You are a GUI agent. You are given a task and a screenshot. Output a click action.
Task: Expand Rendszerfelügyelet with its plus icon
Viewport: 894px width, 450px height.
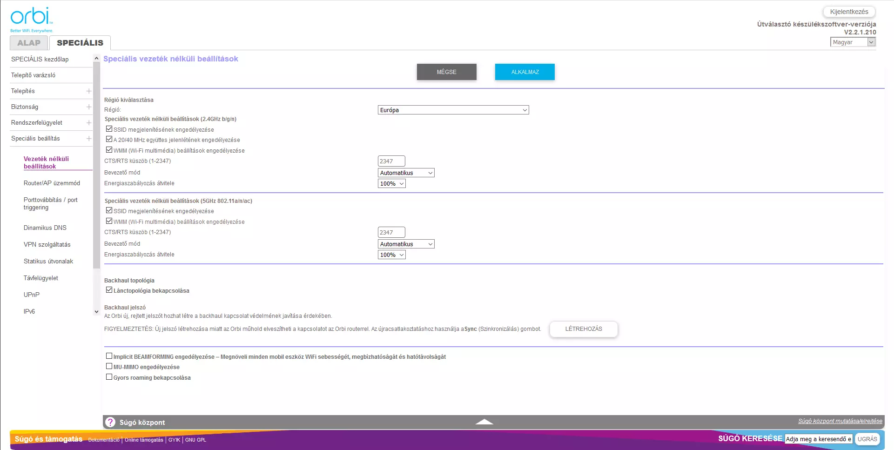point(88,123)
